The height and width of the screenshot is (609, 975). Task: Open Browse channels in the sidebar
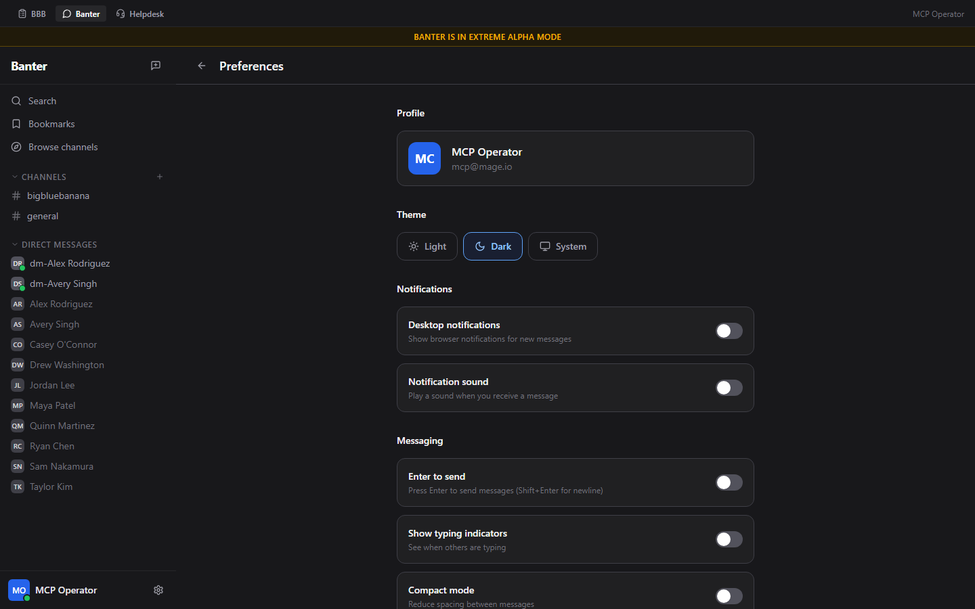click(62, 147)
